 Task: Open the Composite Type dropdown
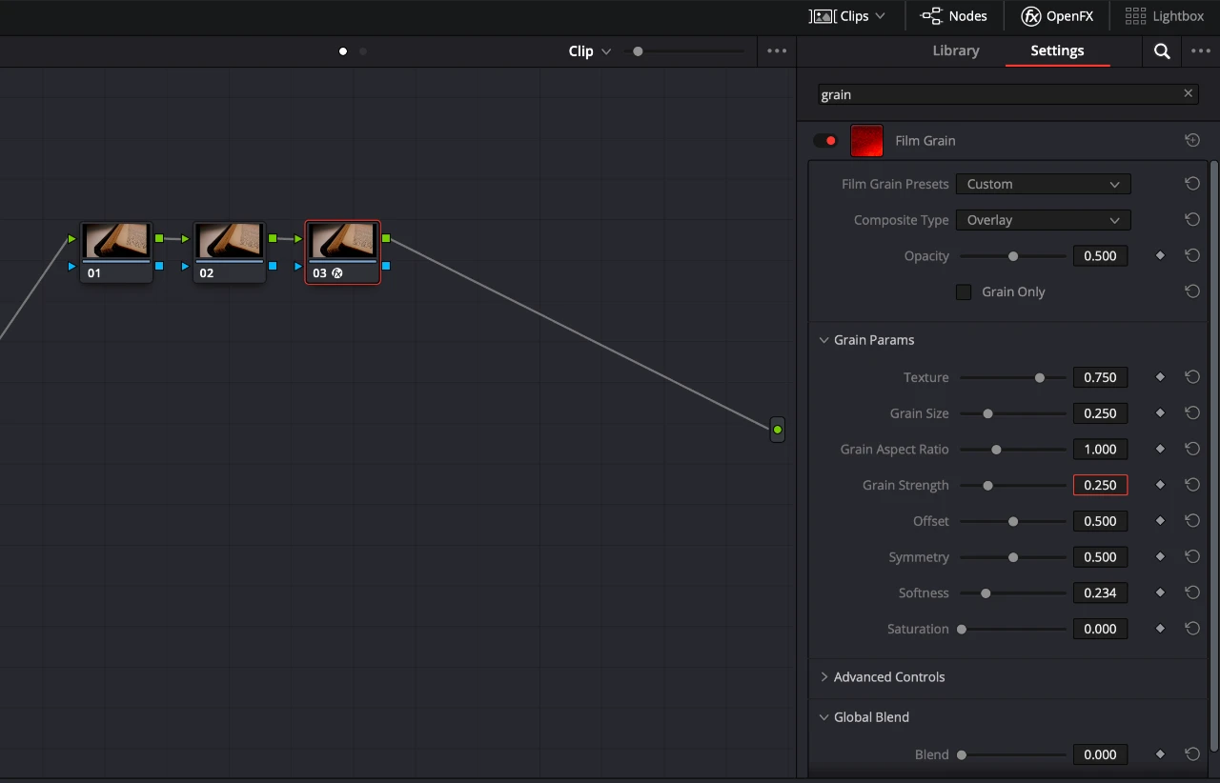[x=1043, y=220]
